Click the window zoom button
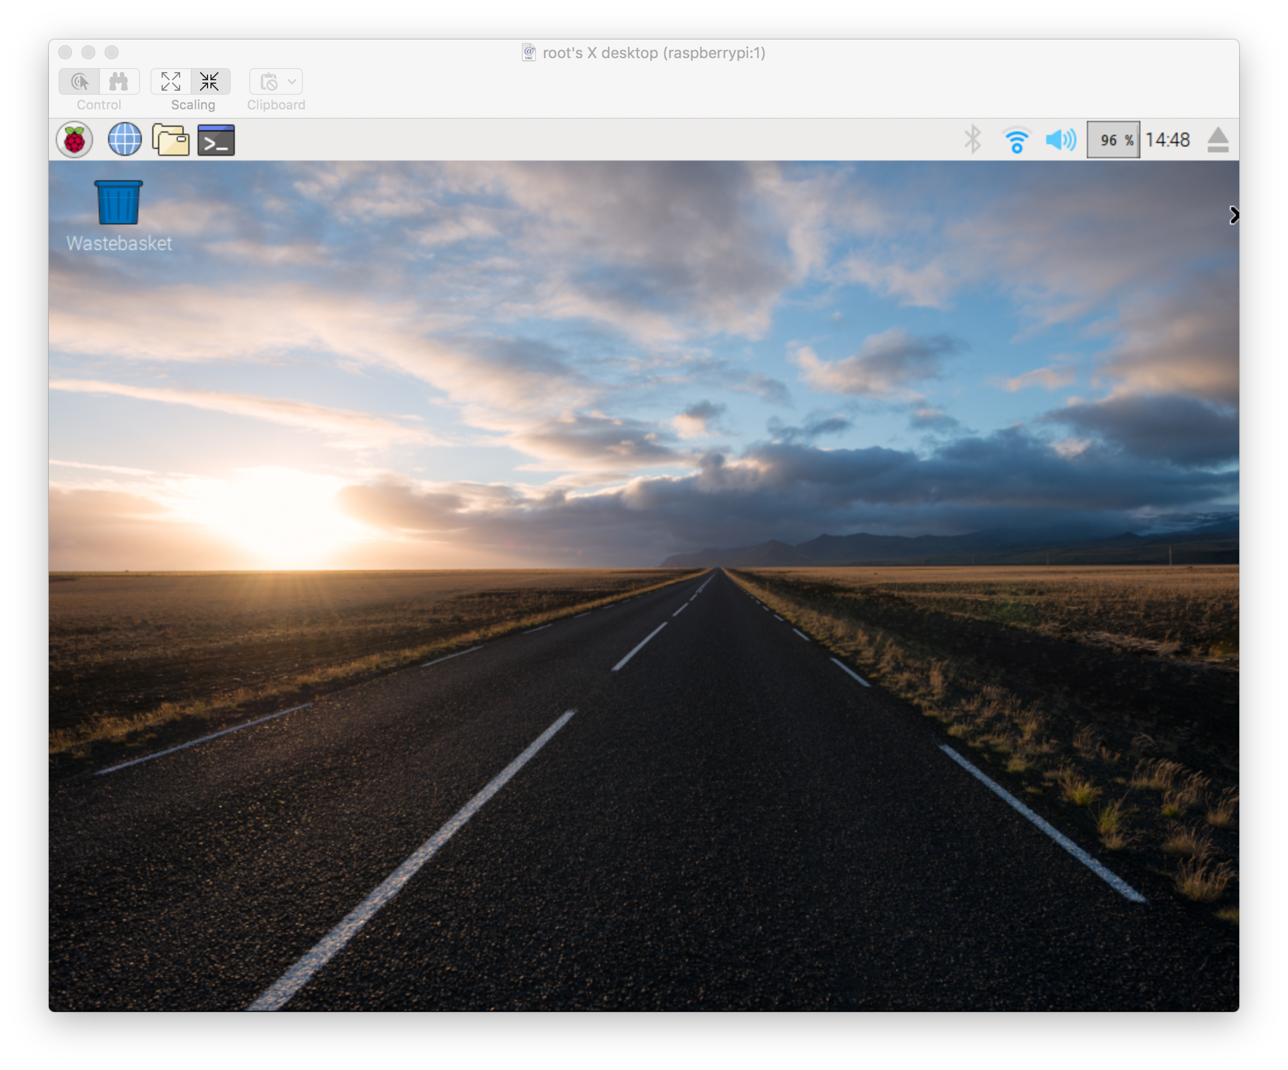 [x=112, y=53]
